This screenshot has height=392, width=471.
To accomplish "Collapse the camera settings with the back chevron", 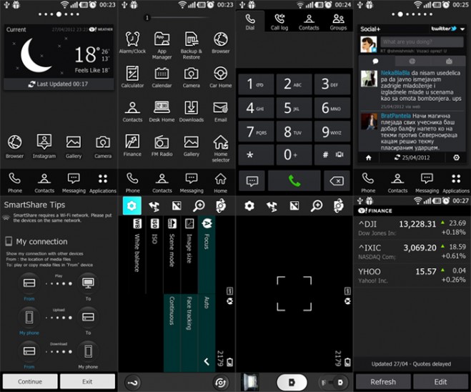I will [x=207, y=362].
